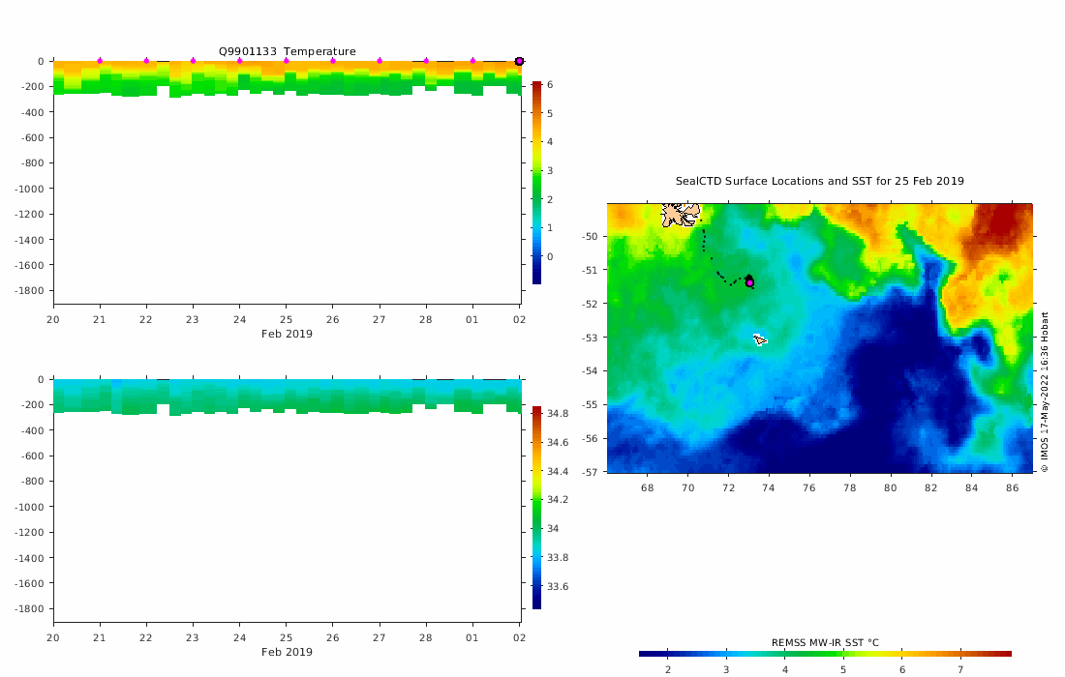Click the dark red warm patch on SST map
This screenshot has width=1065, height=677.
[1004, 221]
